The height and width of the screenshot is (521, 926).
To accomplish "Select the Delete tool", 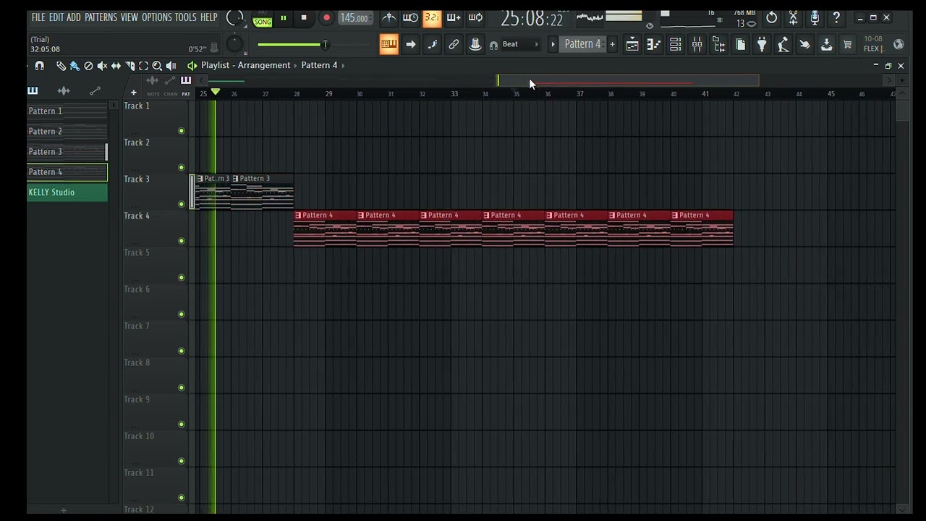I will point(88,66).
